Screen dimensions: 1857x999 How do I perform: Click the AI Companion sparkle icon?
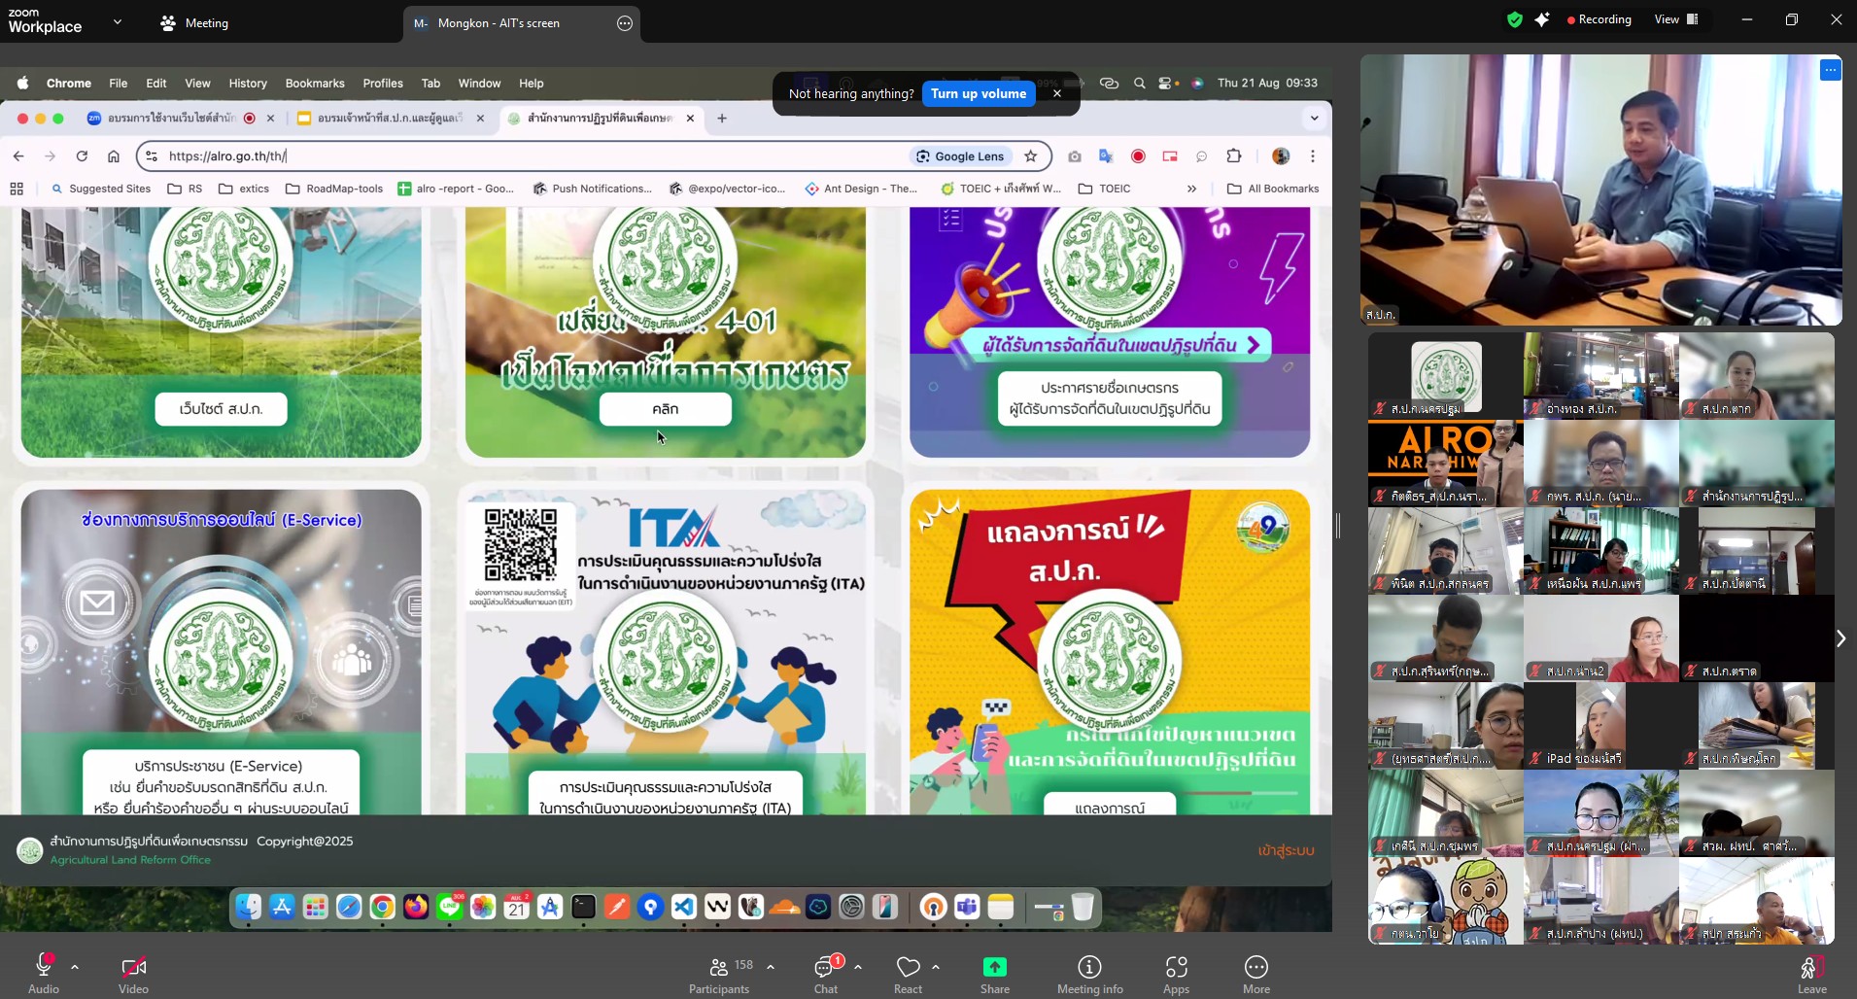point(1542,19)
